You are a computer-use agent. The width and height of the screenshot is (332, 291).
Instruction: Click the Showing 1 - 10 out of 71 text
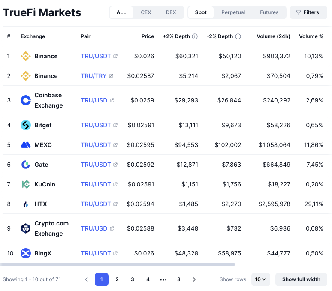coord(32,279)
